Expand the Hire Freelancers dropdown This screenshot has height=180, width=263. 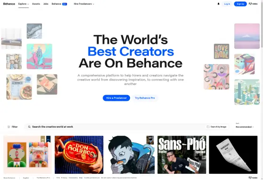pyautogui.click(x=84, y=4)
